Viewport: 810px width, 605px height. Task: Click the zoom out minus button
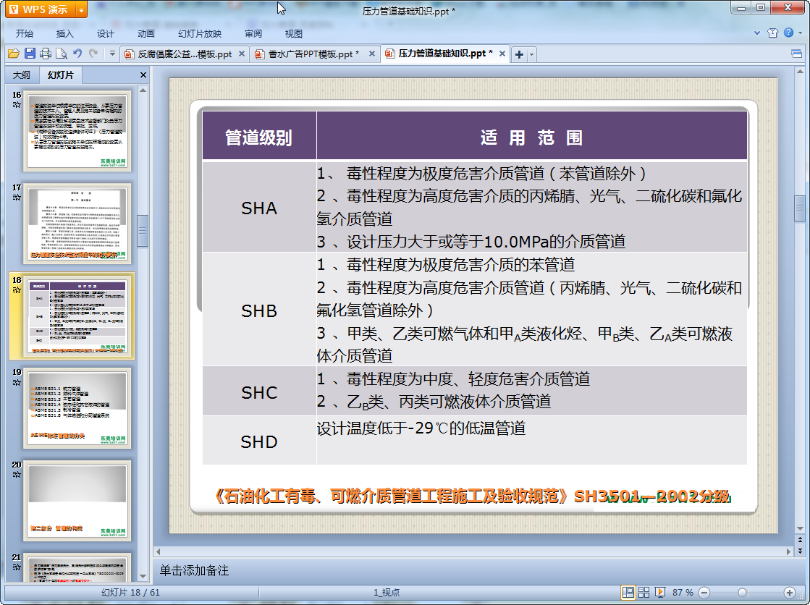click(704, 592)
